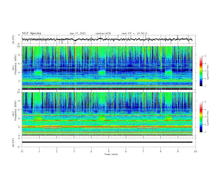Click time axis tick label "4"
Viewport: 220px width, 170px height.
(91, 151)
